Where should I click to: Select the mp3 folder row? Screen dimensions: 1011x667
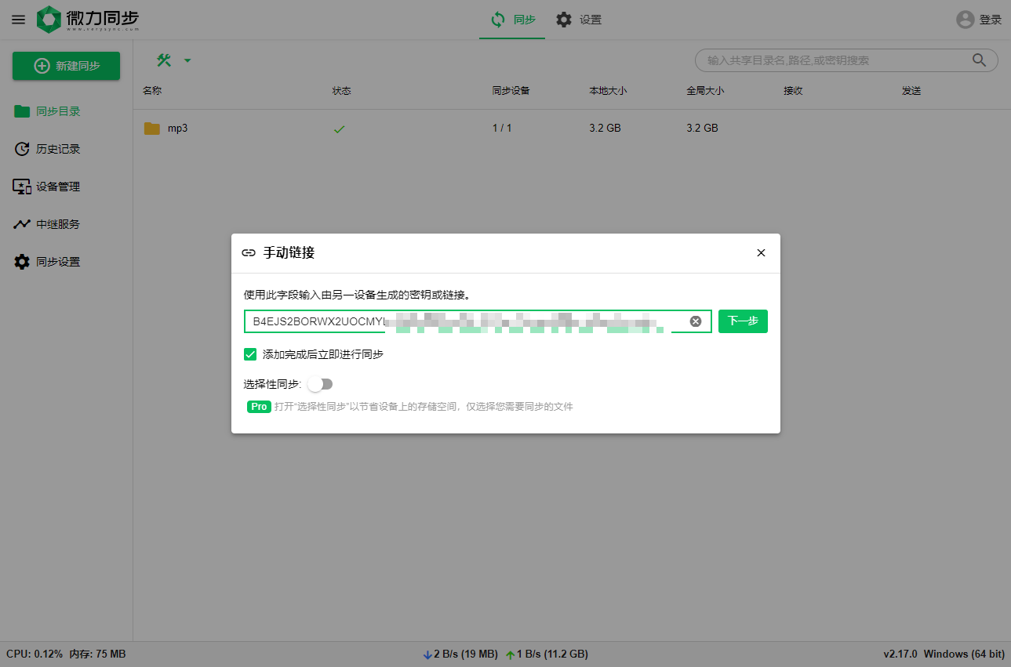pos(572,128)
